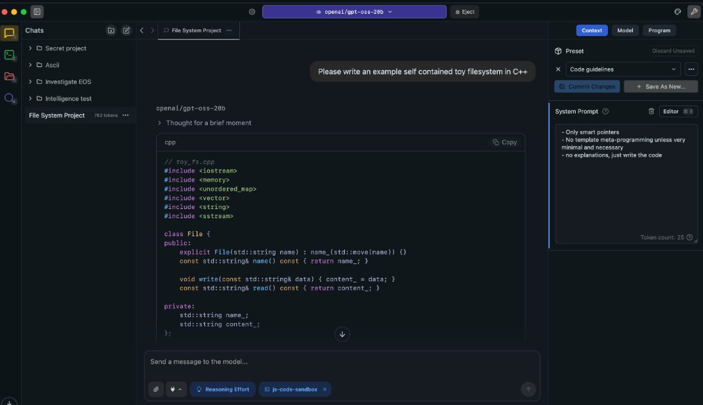
Task: Open the Code guidelines preset dropdown
Action: (623, 69)
